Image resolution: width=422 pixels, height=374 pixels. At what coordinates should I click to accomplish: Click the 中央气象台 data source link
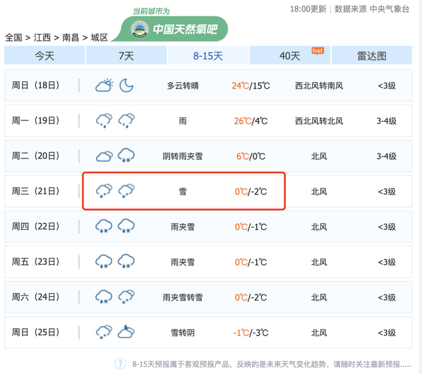coord(389,9)
